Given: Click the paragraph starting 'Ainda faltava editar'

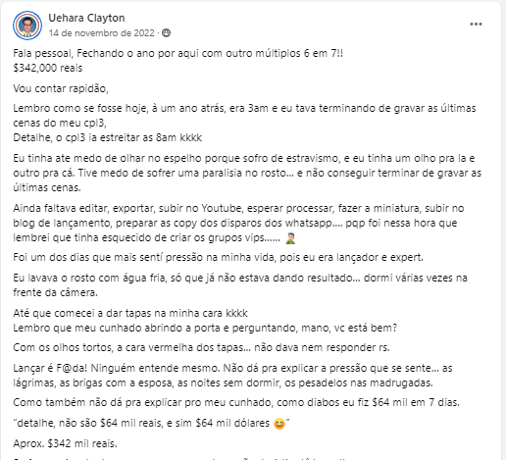Looking at the screenshot, I should point(238,223).
